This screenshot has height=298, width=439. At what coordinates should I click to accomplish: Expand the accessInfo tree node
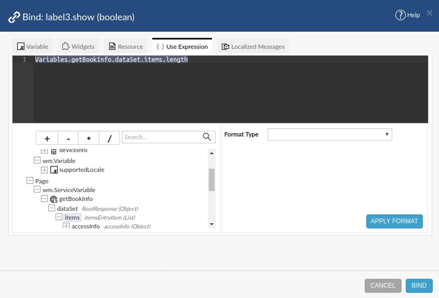[x=66, y=226]
